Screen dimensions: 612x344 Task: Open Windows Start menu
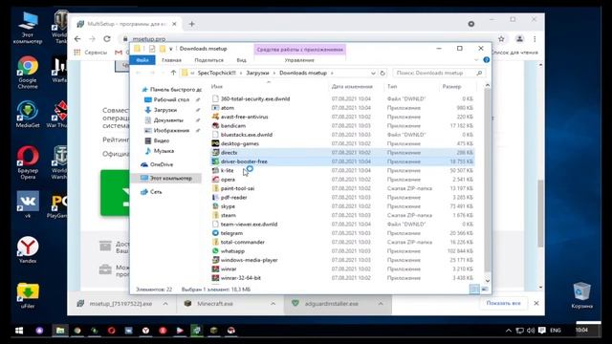tap(19, 331)
